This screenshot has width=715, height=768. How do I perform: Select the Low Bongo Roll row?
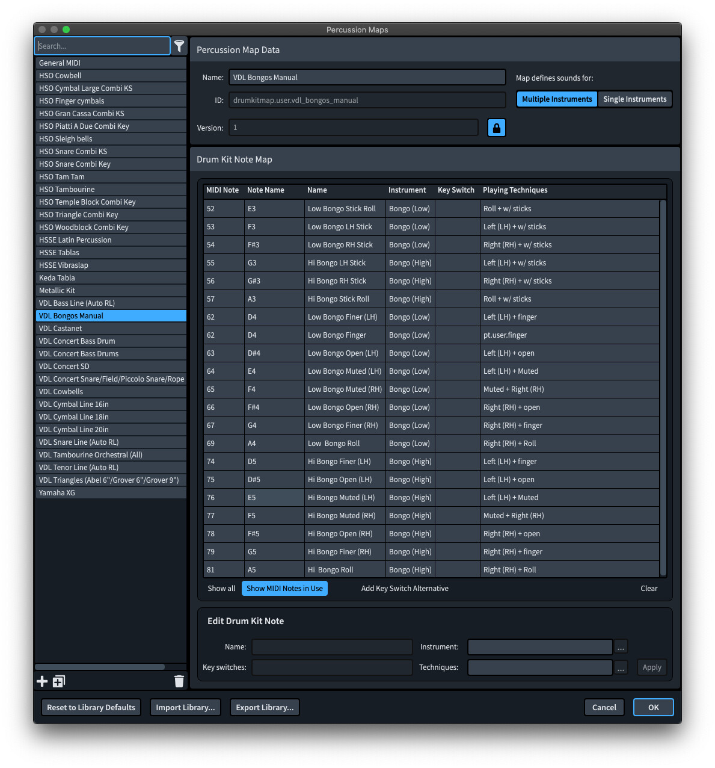[432, 443]
